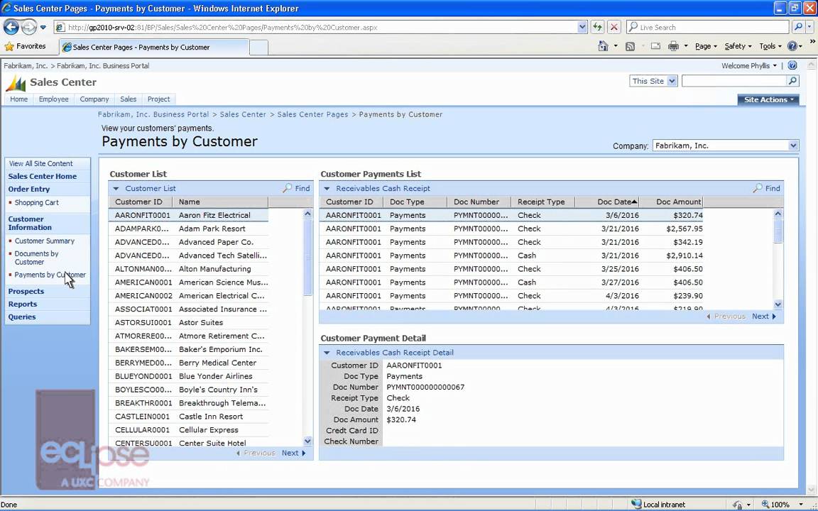Click the Print printer icon
The width and height of the screenshot is (818, 511).
point(673,46)
